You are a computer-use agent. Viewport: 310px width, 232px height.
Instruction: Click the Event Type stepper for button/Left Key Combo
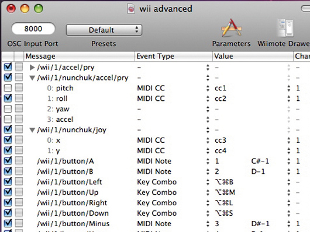coord(208,182)
